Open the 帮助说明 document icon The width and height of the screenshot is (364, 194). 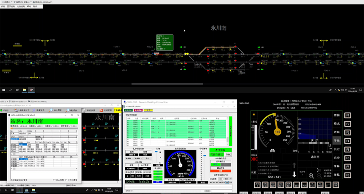click(84, 110)
